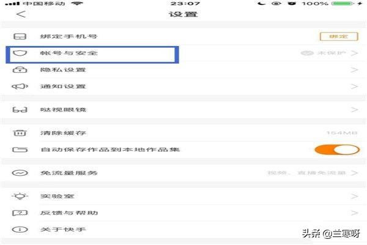Click the orange 绑定 button
Image resolution: width=367 pixels, height=245 pixels.
339,37
